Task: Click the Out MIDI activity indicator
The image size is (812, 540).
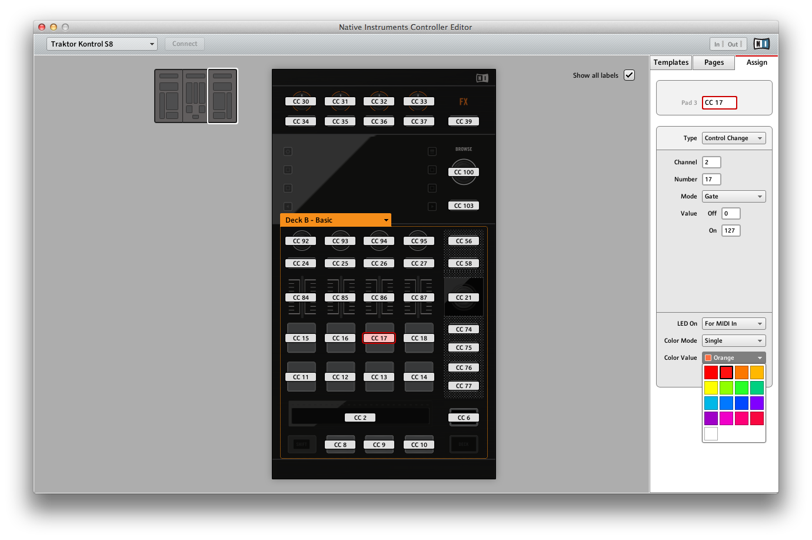Action: click(735, 44)
